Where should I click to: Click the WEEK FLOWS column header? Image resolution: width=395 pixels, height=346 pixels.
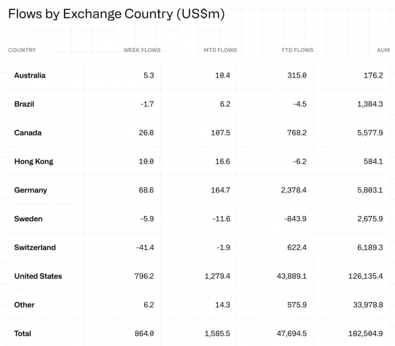[142, 50]
